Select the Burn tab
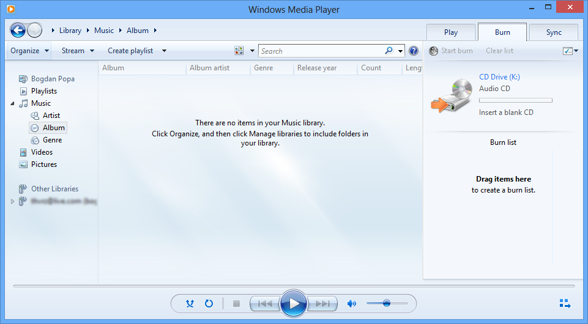588x324 pixels. 502,32
